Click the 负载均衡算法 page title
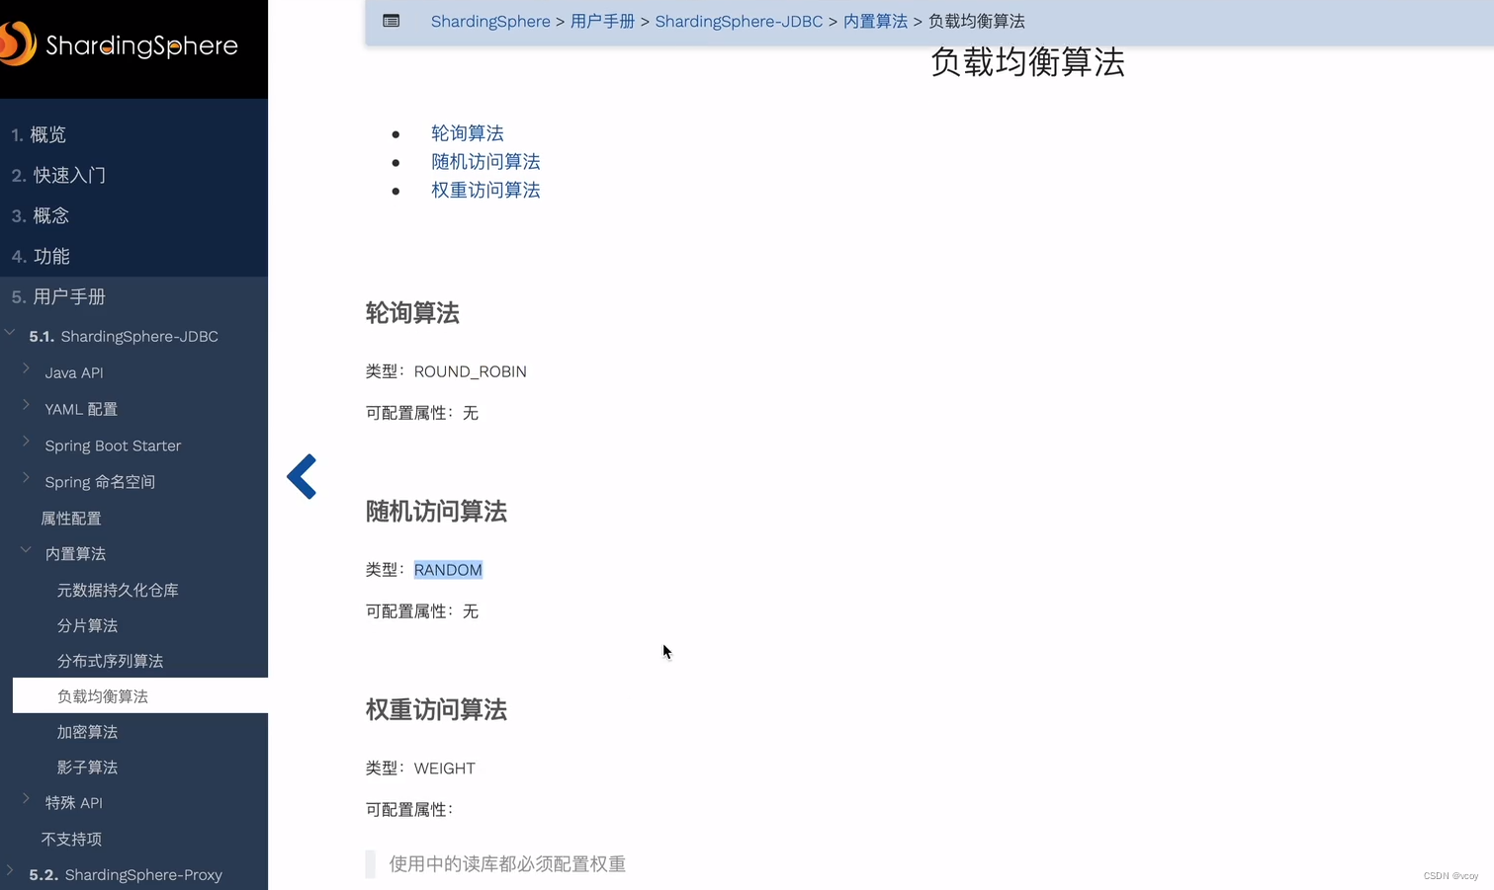This screenshot has height=890, width=1494. pos(1027,62)
